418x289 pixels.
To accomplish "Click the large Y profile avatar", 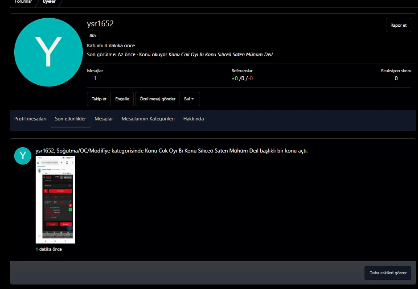I will [x=49, y=52].
